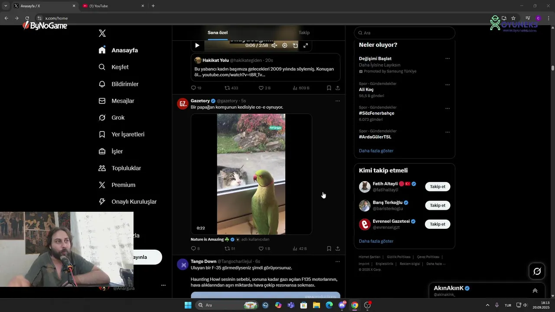Reply to the Gazetory parrot post
The height and width of the screenshot is (312, 555).
(x=196, y=249)
